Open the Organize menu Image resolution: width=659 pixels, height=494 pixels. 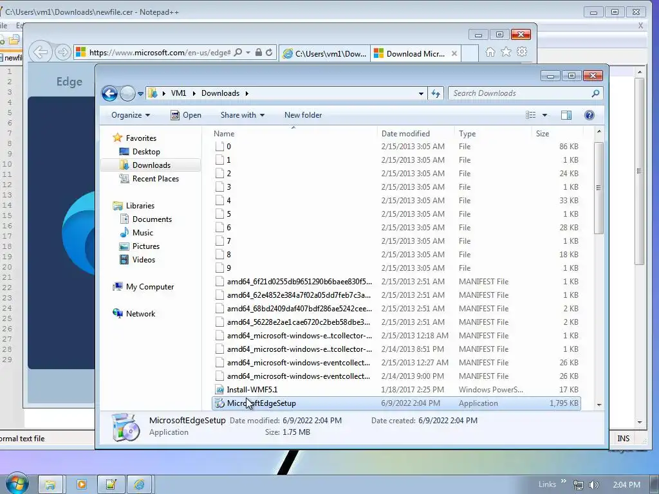[x=130, y=115]
